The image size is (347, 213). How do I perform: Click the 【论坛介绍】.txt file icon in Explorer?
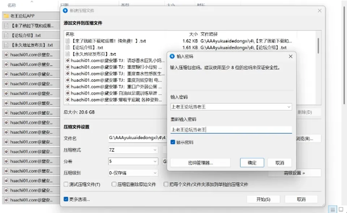click(6, 35)
